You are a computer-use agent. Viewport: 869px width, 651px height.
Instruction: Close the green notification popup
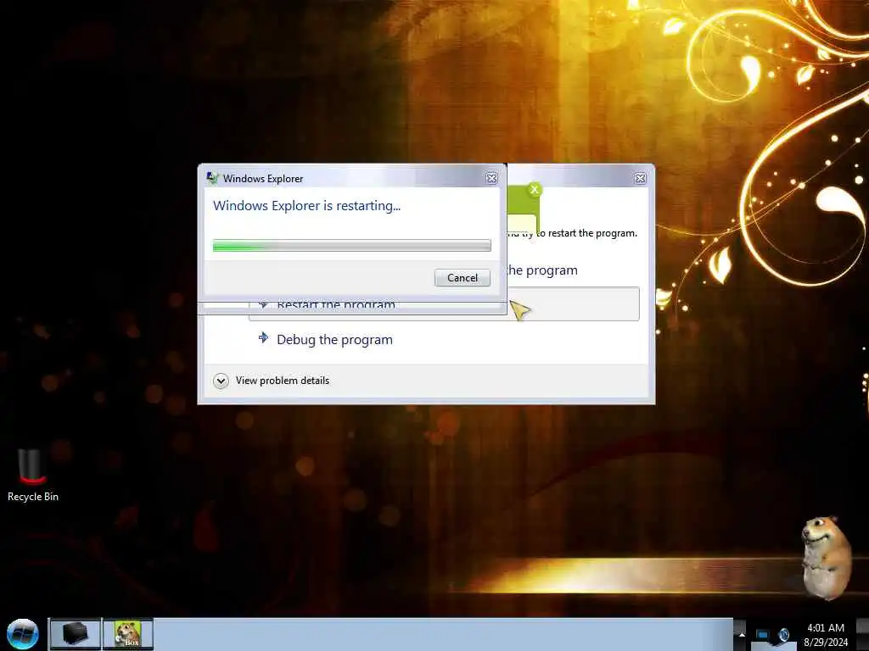535,190
